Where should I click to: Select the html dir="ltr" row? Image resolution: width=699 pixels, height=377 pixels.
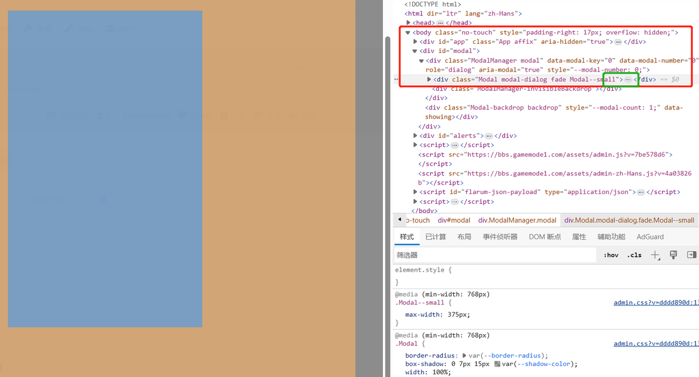tap(463, 14)
